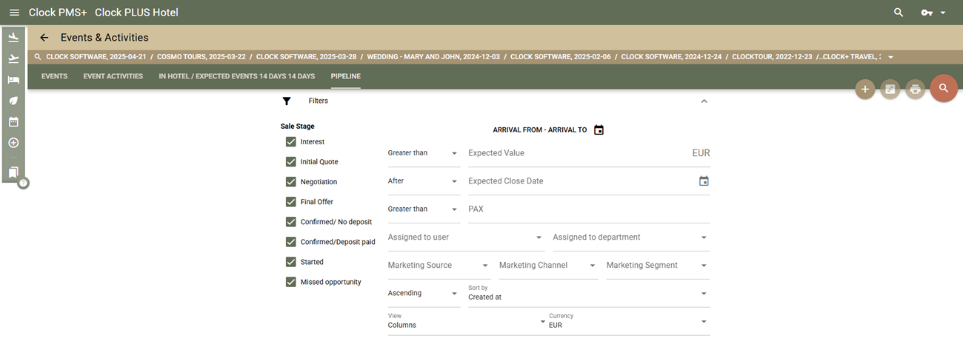This screenshot has width=963, height=344.
Task: Open Marketing Channel dropdown
Action: pos(548,266)
